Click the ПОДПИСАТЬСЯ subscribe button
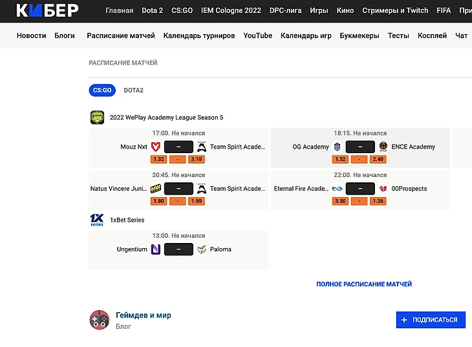The image size is (472, 347). pyautogui.click(x=431, y=320)
